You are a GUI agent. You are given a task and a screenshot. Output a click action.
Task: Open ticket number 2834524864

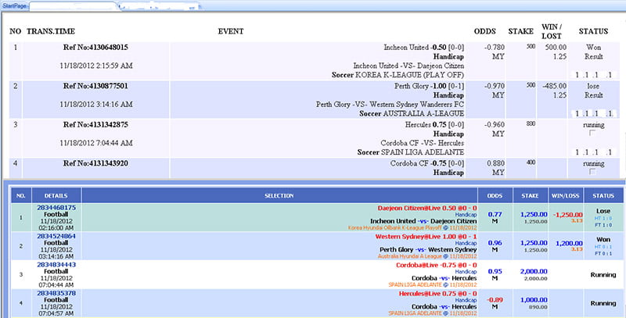[56, 236]
